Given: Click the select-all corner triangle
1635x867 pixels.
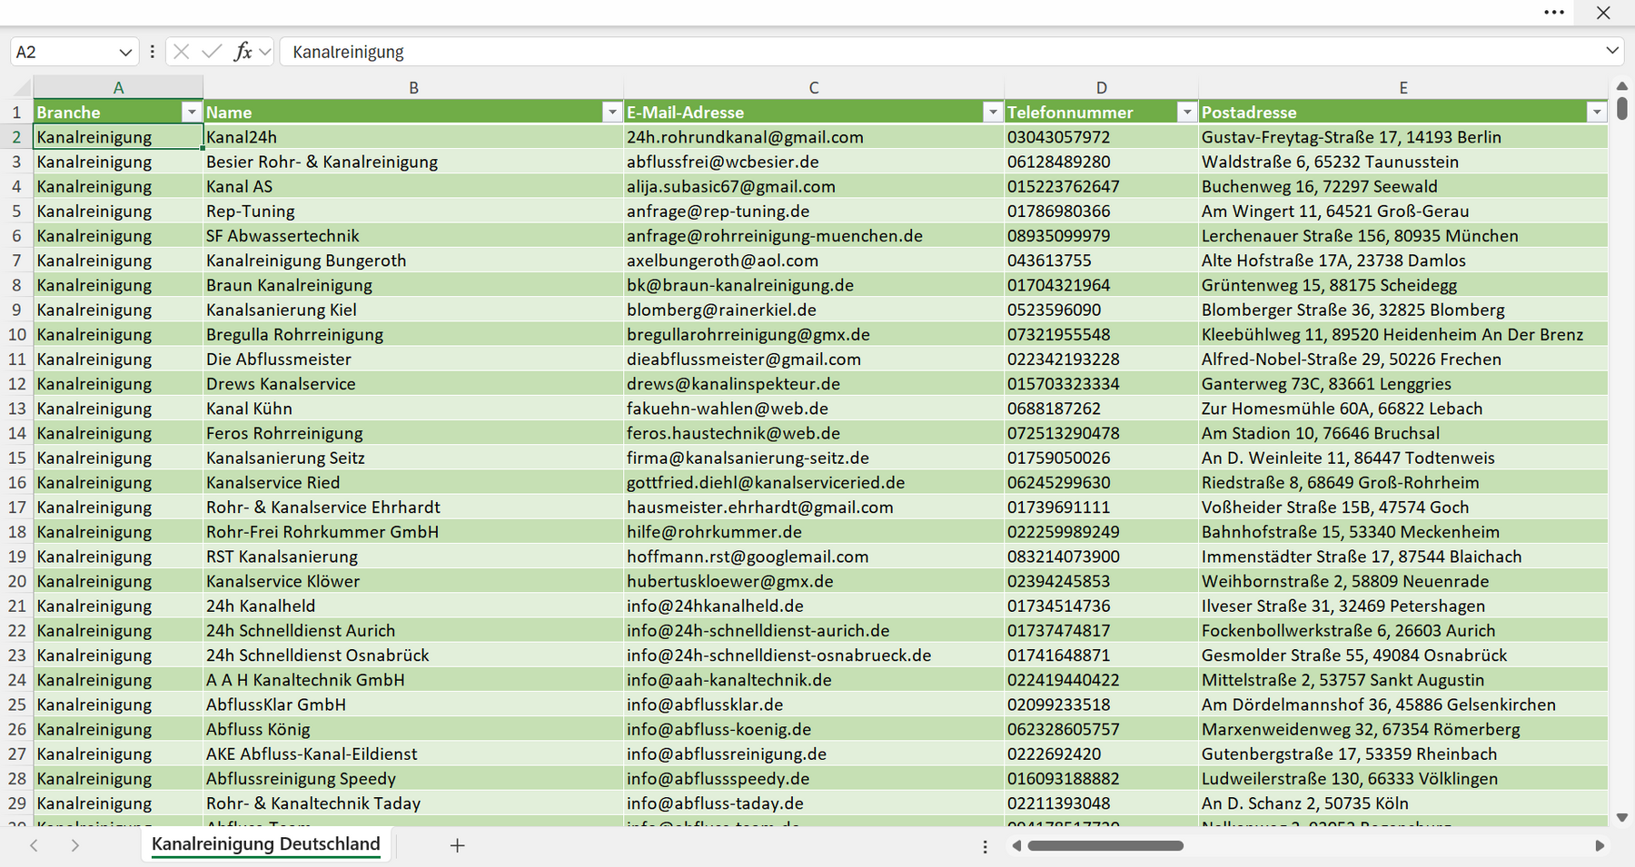Looking at the screenshot, I should click(22, 89).
